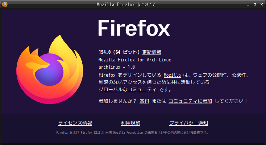Viewport: 266px width, 145px height.
Task: Click the window title Mozilla Firefox について
Action: tap(126, 4)
